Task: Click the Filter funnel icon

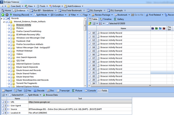Action: tap(69, 15)
